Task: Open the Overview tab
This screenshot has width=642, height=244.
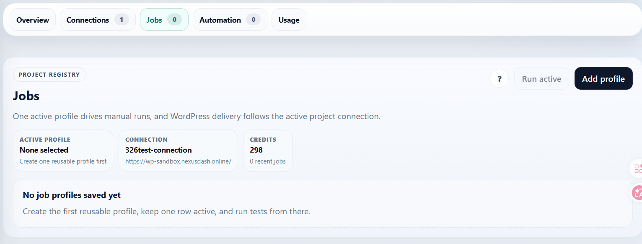Action: (x=33, y=20)
